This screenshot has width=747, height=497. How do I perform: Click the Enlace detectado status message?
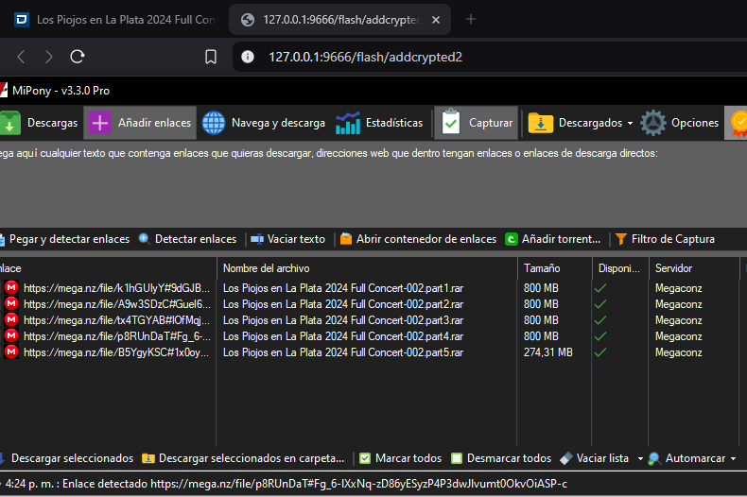[x=287, y=484]
